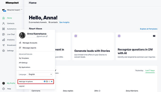The height and width of the screenshot is (92, 161).
Task: Click the Story replies stat label
Action: pyautogui.click(x=68, y=91)
